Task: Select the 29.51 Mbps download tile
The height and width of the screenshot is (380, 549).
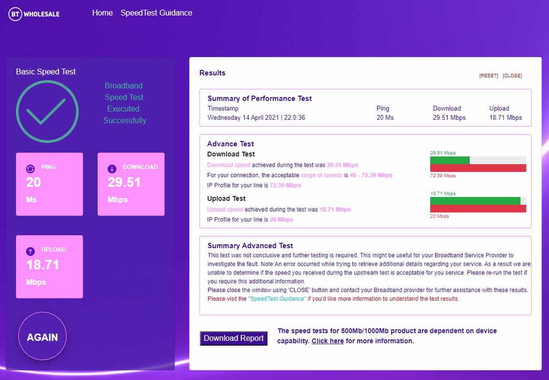Action: 131,184
